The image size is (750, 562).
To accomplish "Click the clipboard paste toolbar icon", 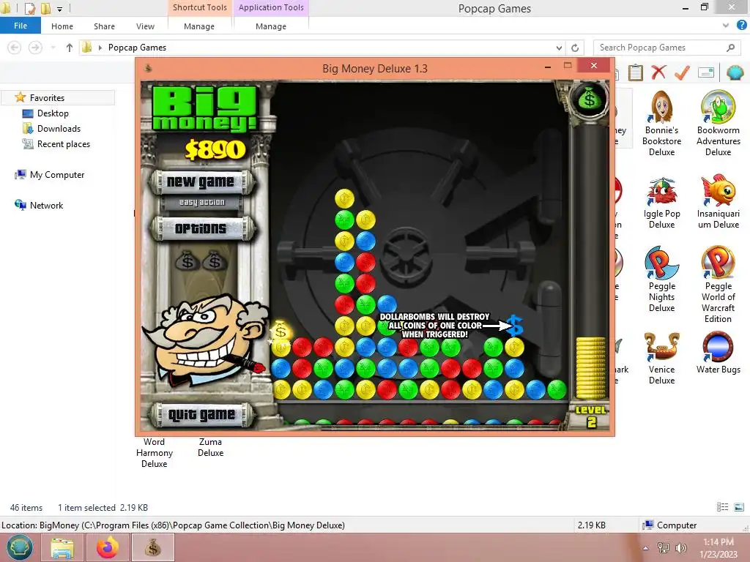I will [635, 72].
